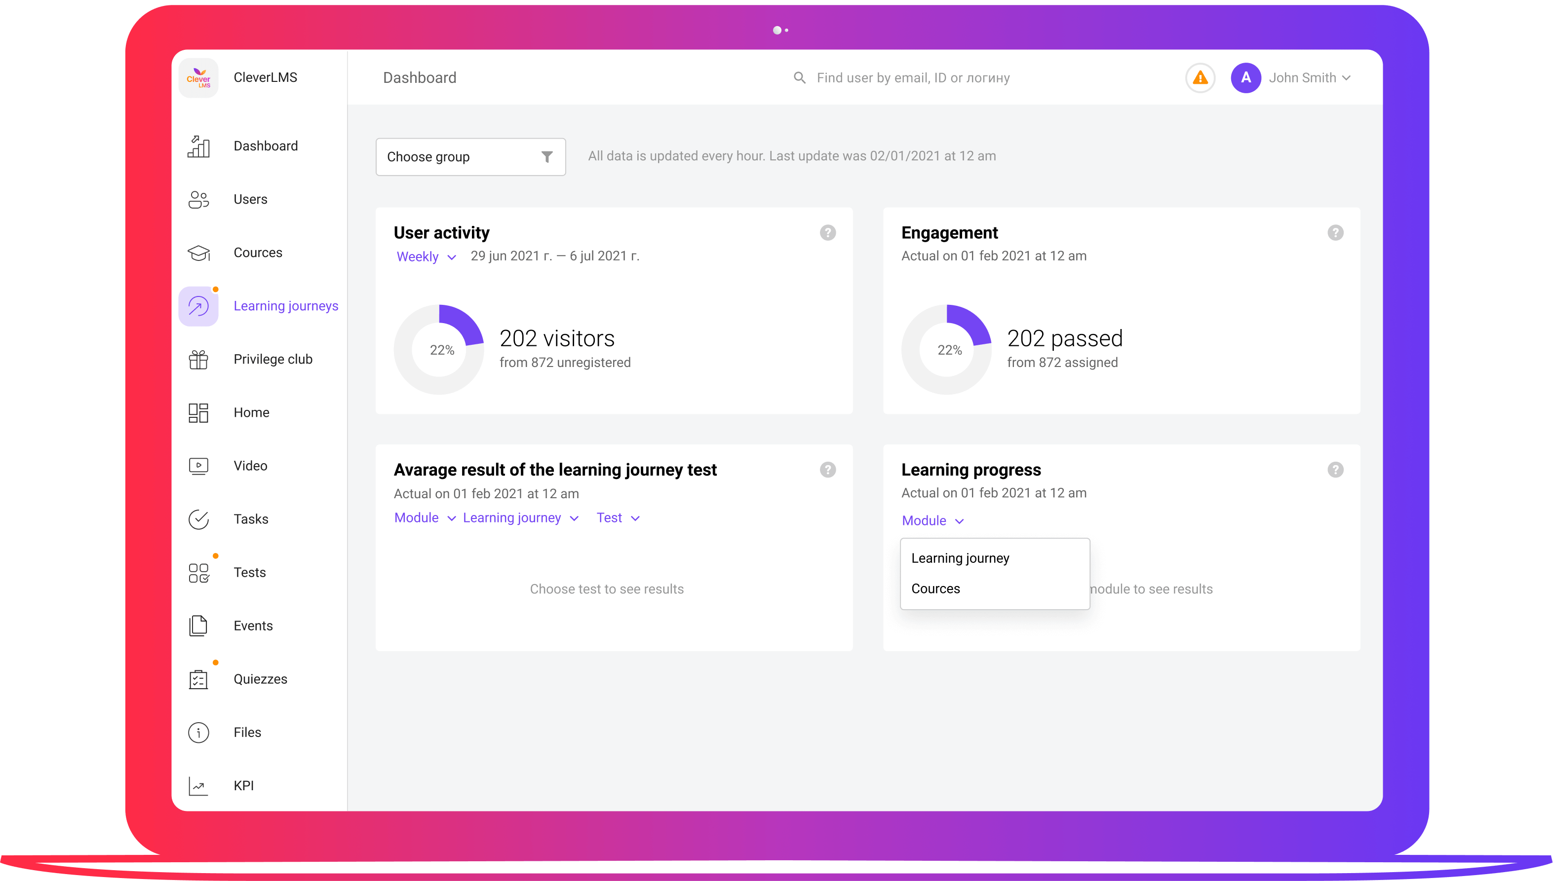Click the Quizzes icon in sidebar

198,679
